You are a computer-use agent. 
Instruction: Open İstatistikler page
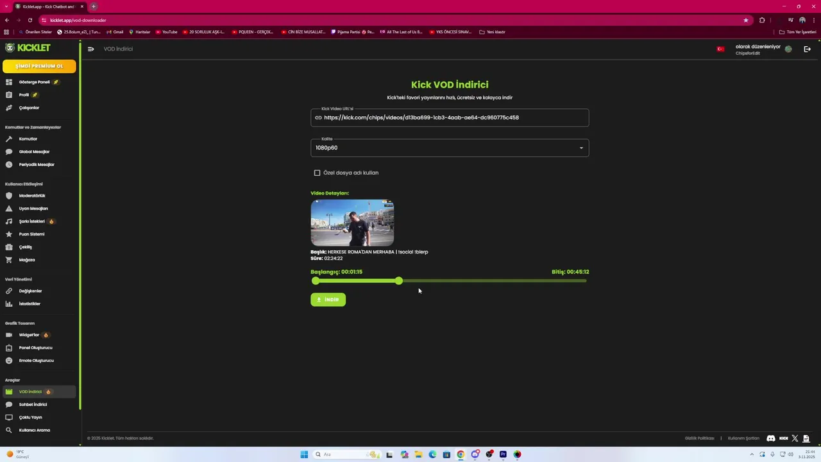pos(38,304)
